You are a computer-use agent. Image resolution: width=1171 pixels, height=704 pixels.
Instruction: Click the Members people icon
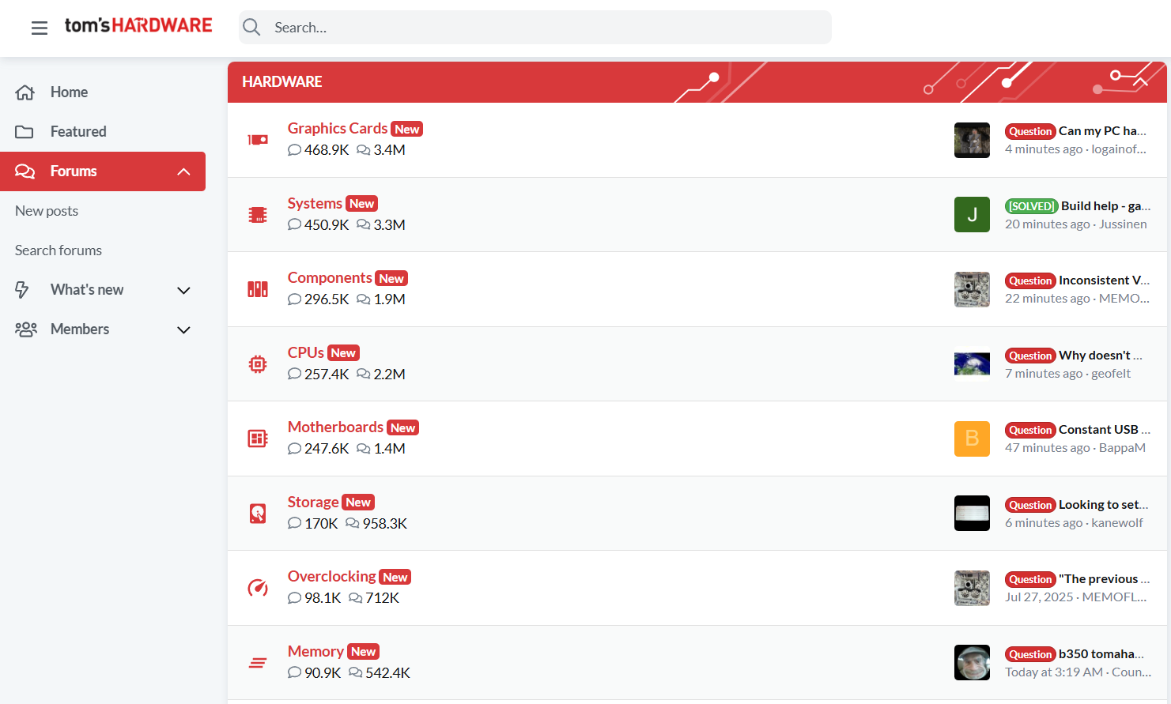26,329
